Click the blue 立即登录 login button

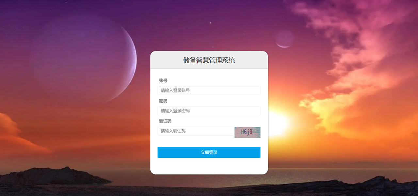209,152
